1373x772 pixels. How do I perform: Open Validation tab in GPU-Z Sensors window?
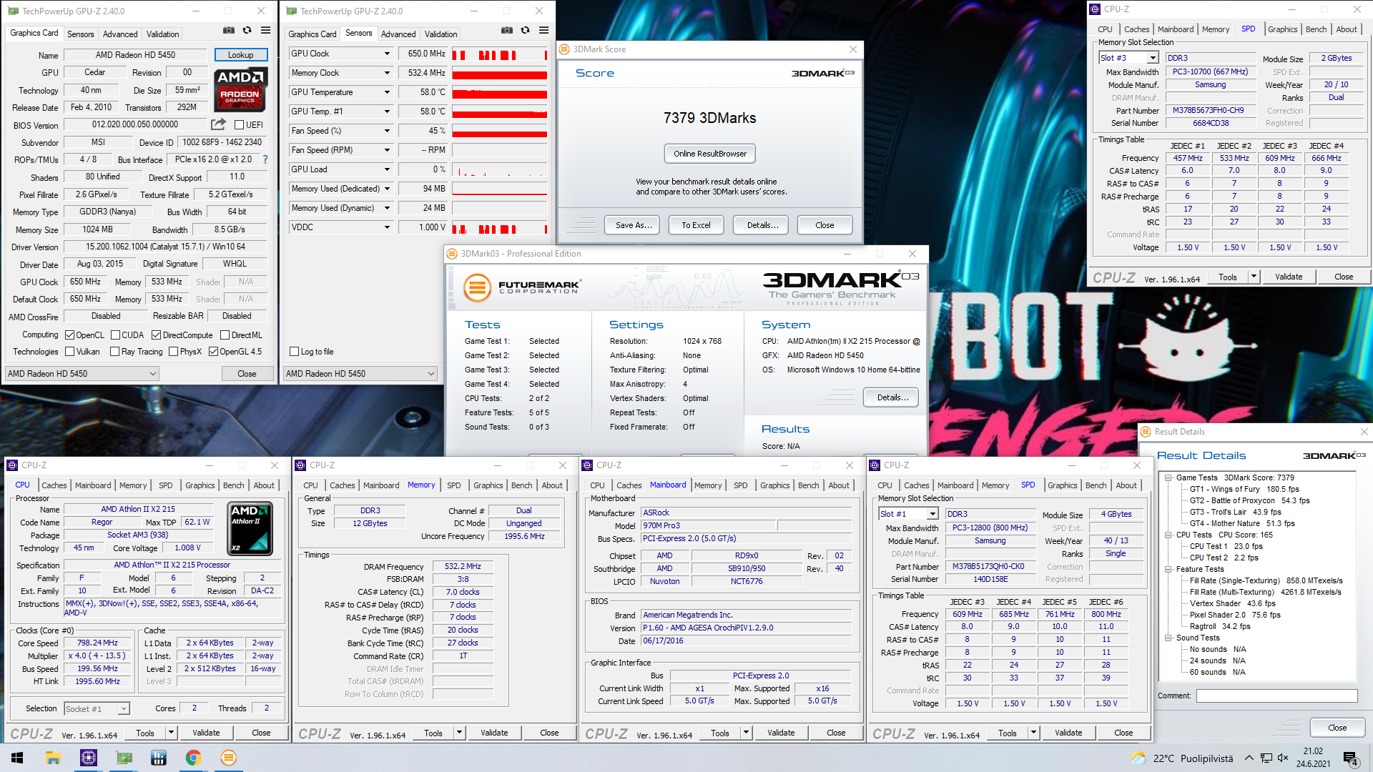pos(441,34)
